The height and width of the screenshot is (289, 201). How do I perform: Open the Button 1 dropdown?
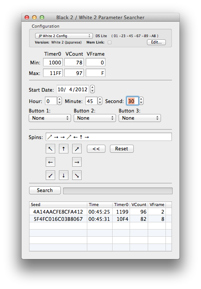click(50, 118)
